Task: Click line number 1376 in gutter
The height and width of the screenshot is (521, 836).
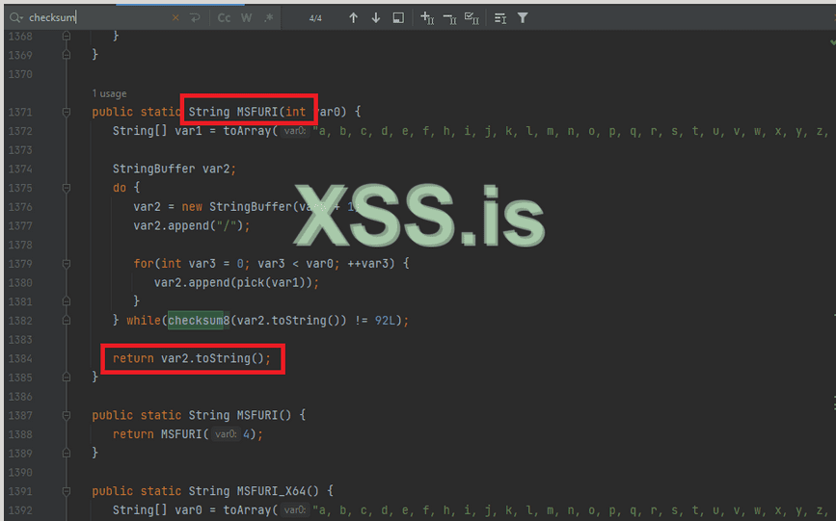Action: coord(20,207)
